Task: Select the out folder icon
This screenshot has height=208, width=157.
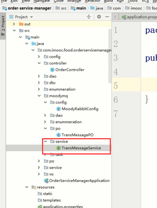Action: [x=21, y=24]
